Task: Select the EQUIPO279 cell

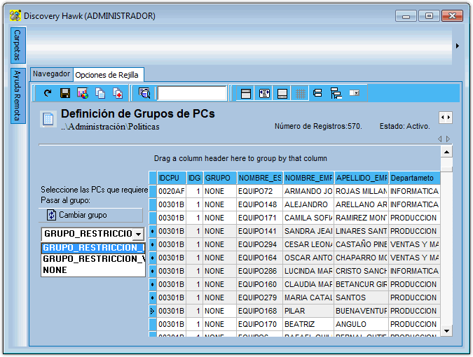Action: tap(260, 297)
